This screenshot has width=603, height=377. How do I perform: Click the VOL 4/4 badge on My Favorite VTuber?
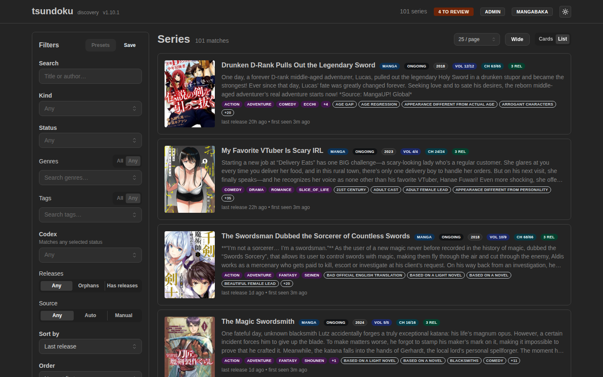click(x=410, y=152)
